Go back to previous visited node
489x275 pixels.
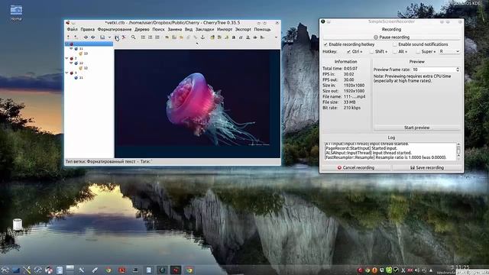[x=86, y=37]
